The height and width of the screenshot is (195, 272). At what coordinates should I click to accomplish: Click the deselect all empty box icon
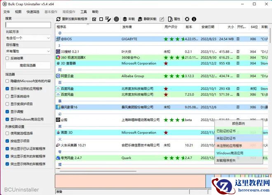tap(101, 19)
